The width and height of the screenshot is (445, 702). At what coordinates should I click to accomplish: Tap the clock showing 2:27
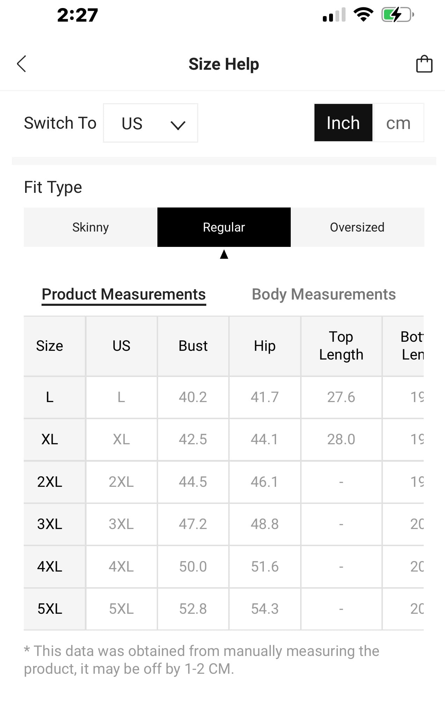coord(77,15)
